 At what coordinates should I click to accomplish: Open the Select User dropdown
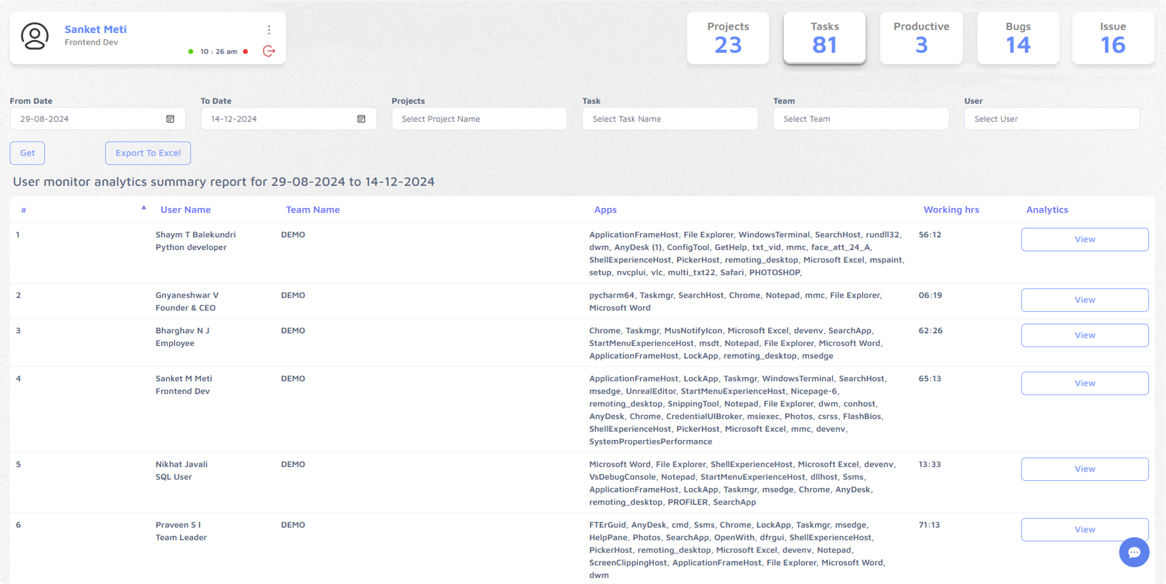click(1051, 119)
